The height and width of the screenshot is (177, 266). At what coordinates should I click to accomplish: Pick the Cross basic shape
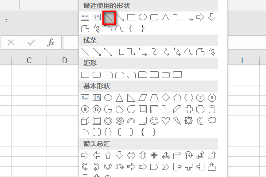189,109
